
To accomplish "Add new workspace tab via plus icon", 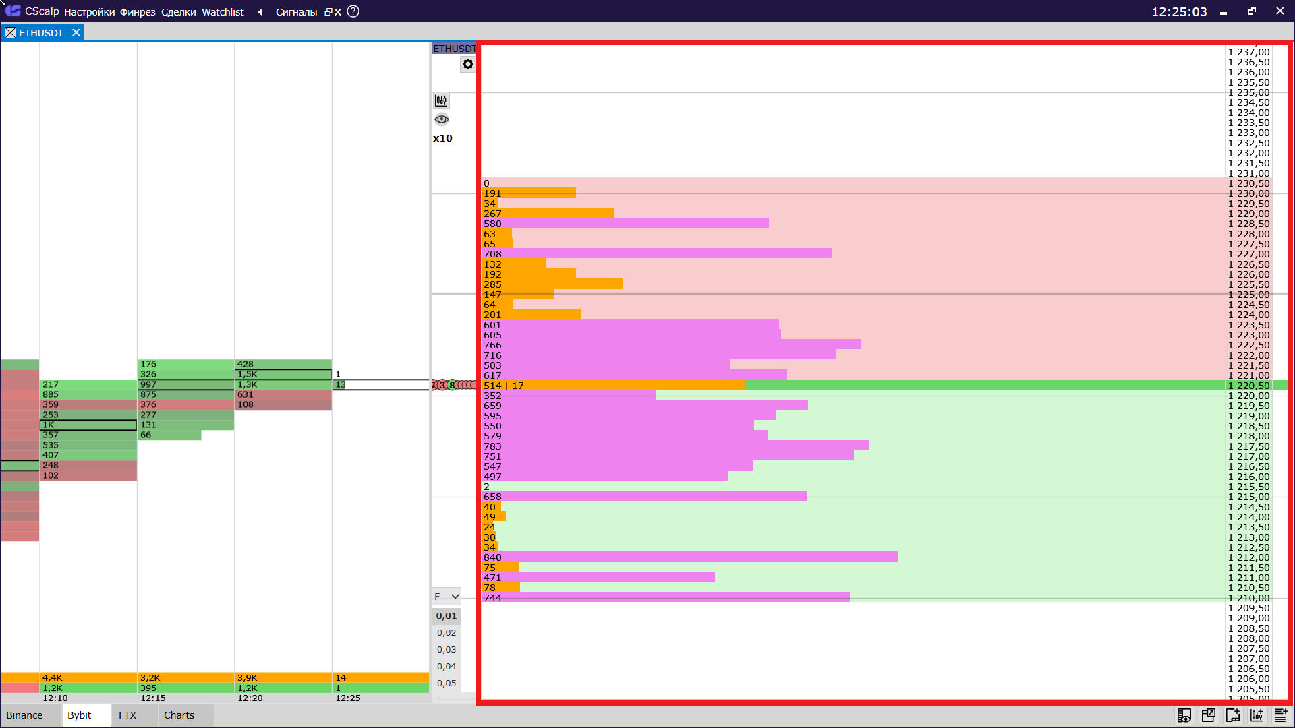I will pos(1232,715).
